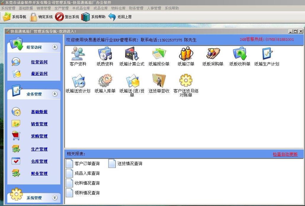Click the calendar check icon beside 仓库管理

(x=16, y=161)
